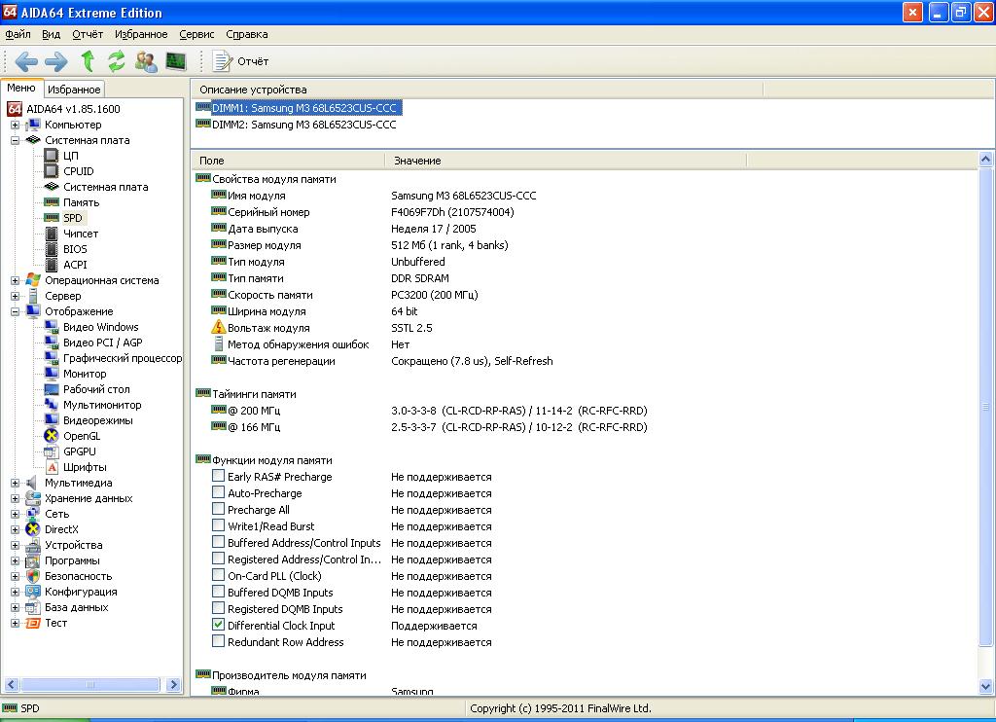Viewport: 996px width, 722px height.
Task: Select ЦП in the tree
Action: pos(70,156)
